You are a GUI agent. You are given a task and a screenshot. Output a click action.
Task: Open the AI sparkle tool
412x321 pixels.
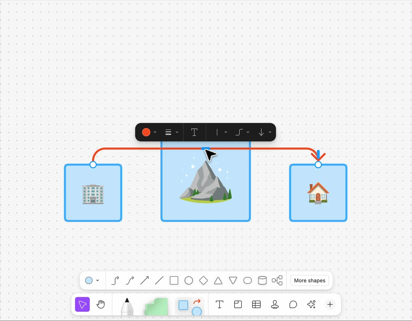[311, 304]
